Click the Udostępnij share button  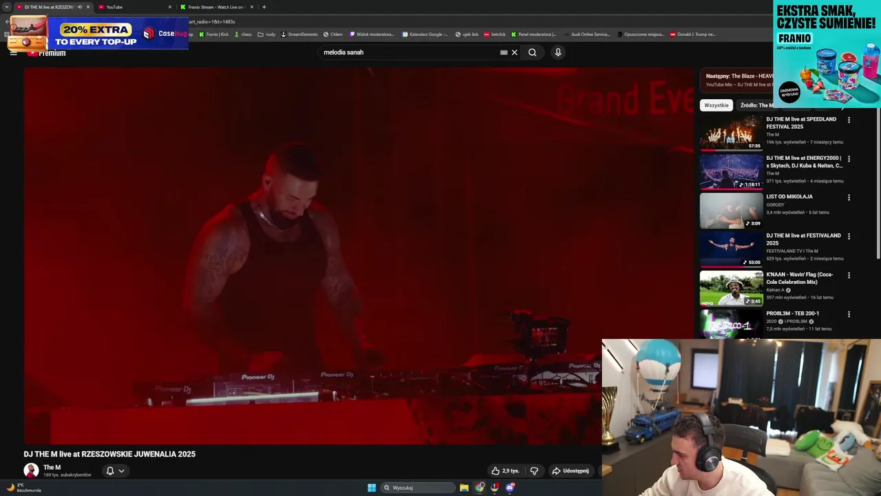[571, 471]
